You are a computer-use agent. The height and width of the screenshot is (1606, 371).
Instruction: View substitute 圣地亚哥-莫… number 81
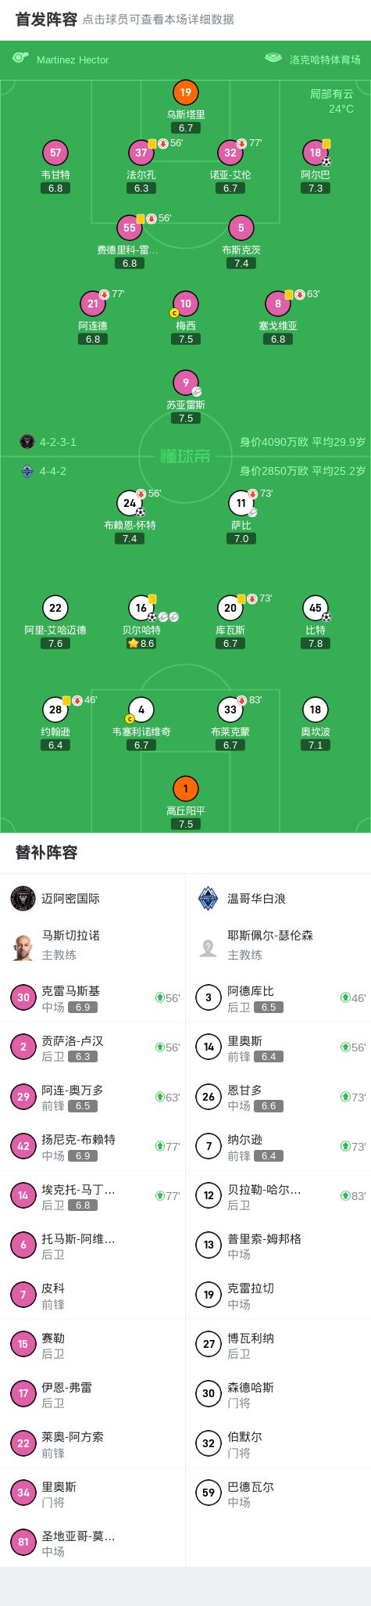pyautogui.click(x=93, y=1542)
